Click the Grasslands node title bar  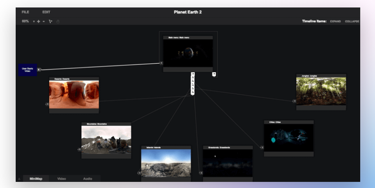point(228,147)
